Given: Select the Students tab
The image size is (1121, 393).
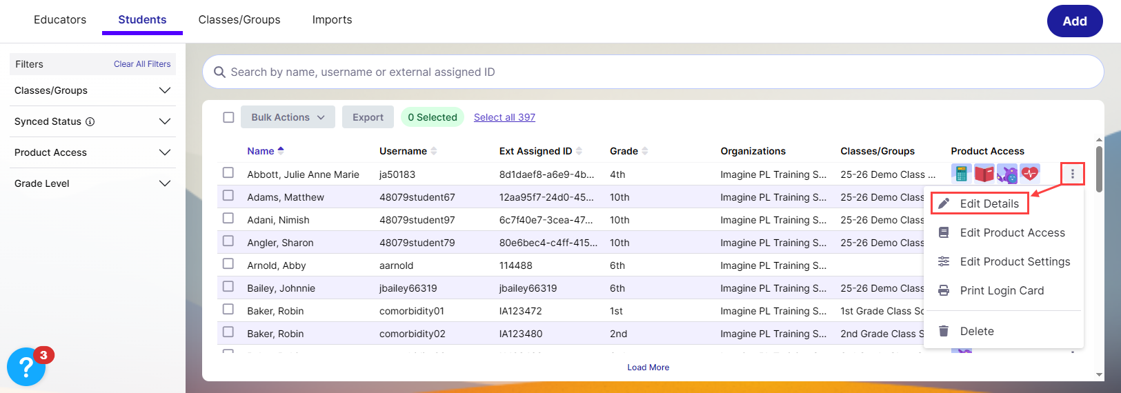Looking at the screenshot, I should coord(142,19).
